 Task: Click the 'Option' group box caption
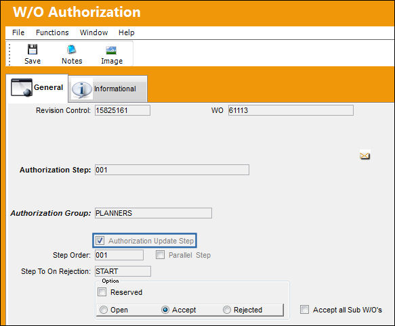[x=110, y=281]
